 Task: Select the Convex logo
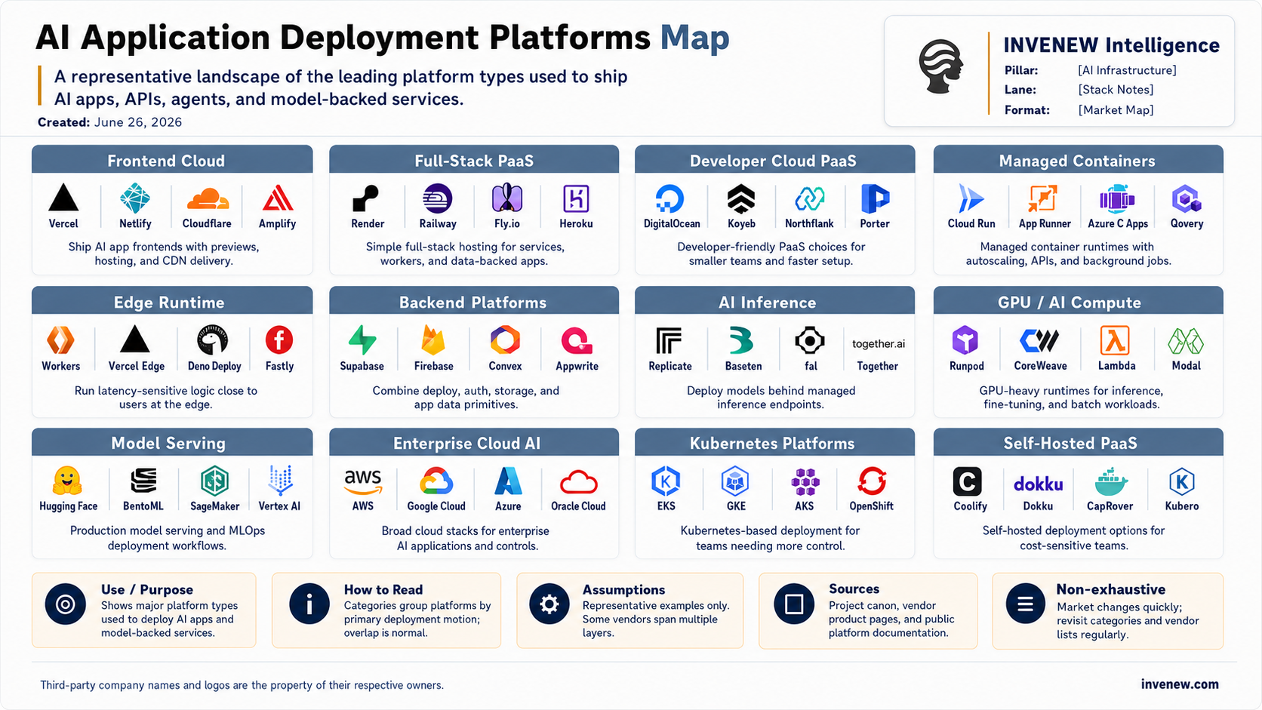pos(505,340)
